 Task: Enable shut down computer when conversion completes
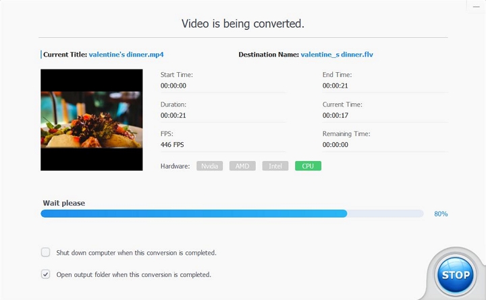click(46, 252)
